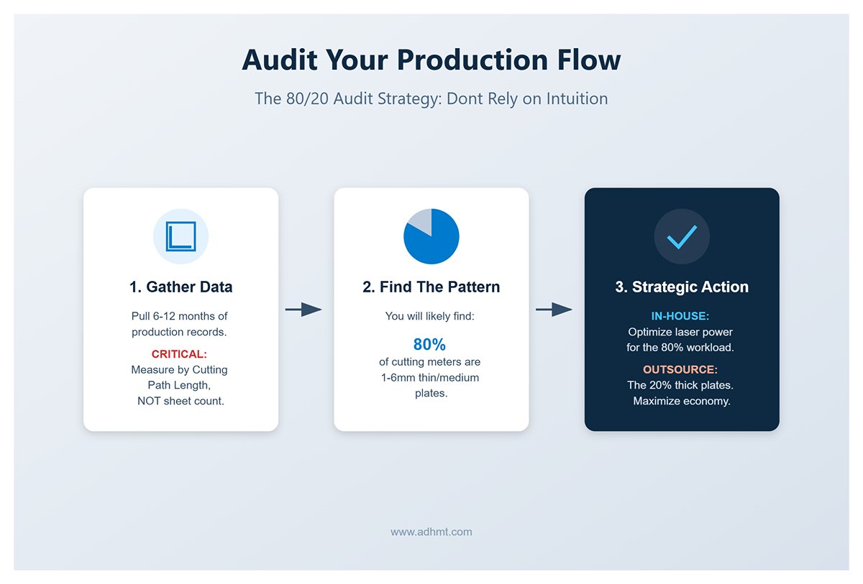
Task: Select the Measure by Cutting Path Length text
Action: (x=179, y=377)
